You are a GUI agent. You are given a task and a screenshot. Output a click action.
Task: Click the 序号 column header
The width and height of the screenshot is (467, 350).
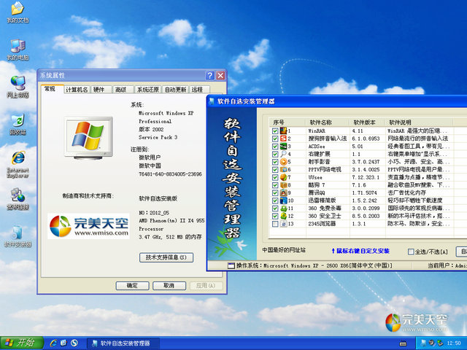(x=287, y=122)
